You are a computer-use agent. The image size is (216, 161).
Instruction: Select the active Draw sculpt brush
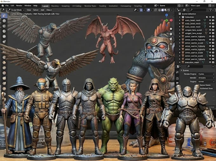pyautogui.click(x=4, y=16)
